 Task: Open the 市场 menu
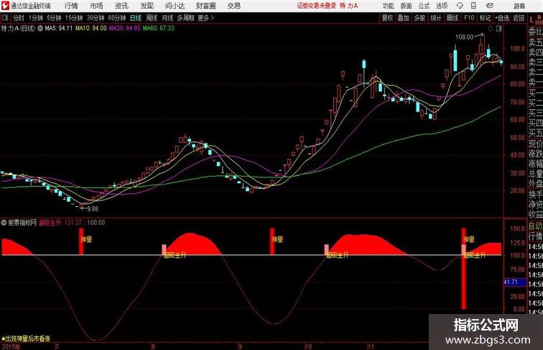pos(97,6)
